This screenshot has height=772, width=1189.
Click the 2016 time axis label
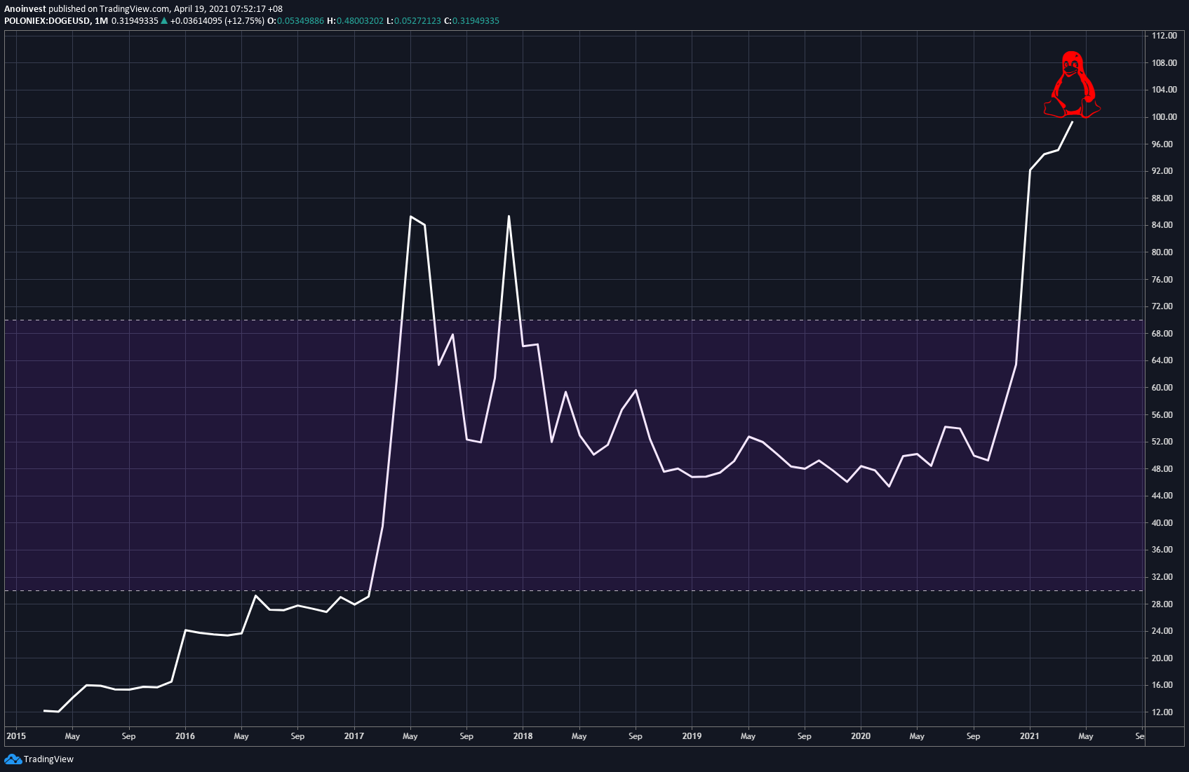[x=185, y=736]
